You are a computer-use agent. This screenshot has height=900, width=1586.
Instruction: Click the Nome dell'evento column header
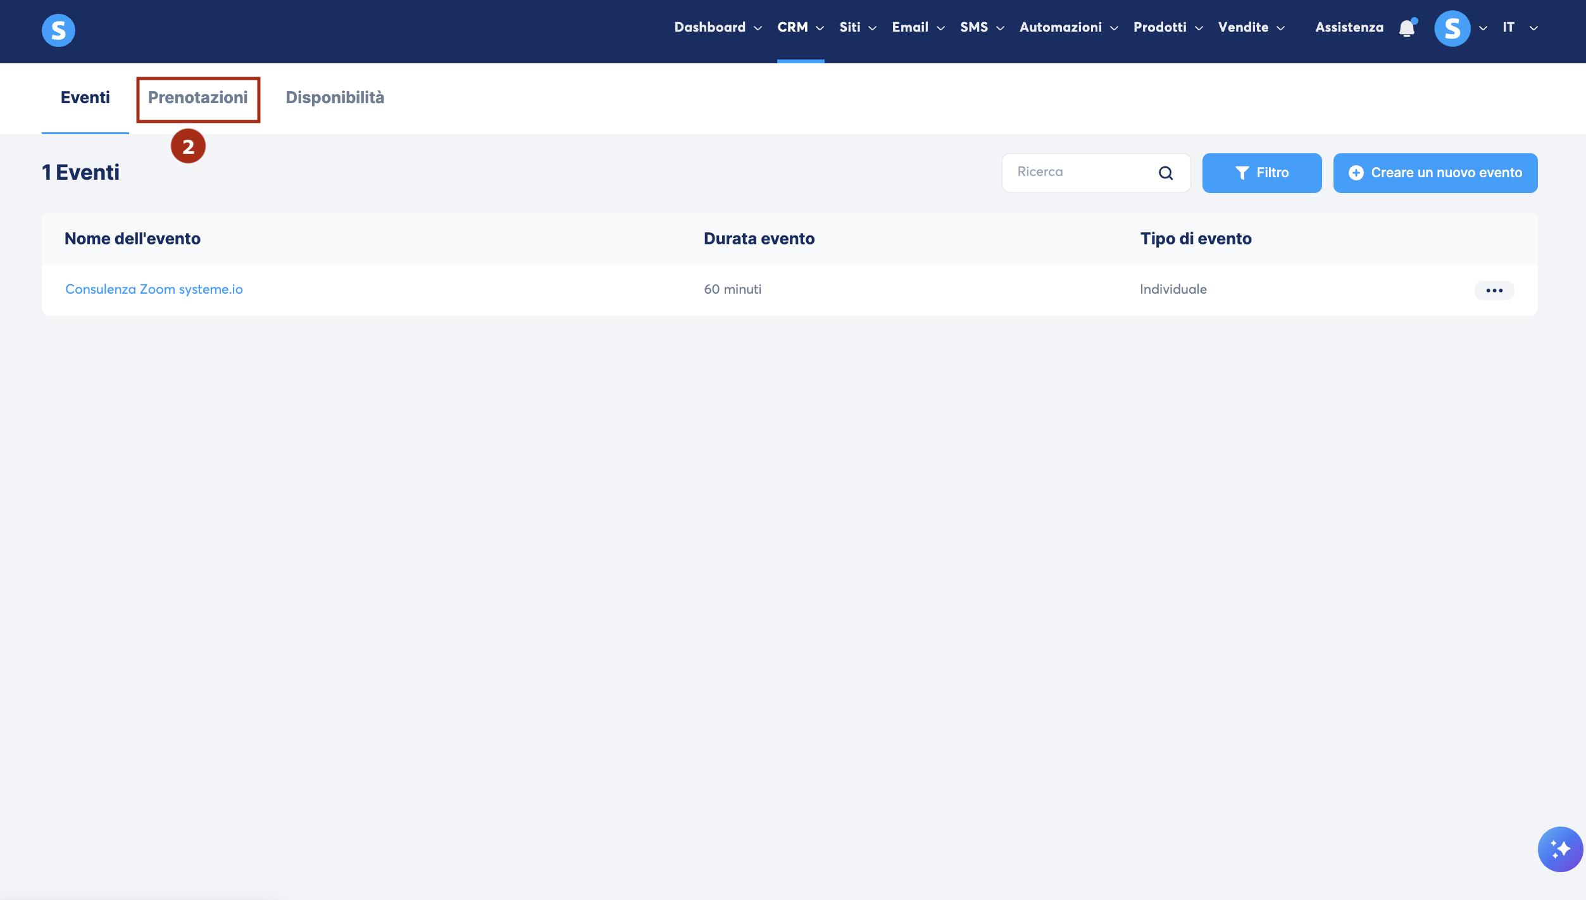point(132,239)
